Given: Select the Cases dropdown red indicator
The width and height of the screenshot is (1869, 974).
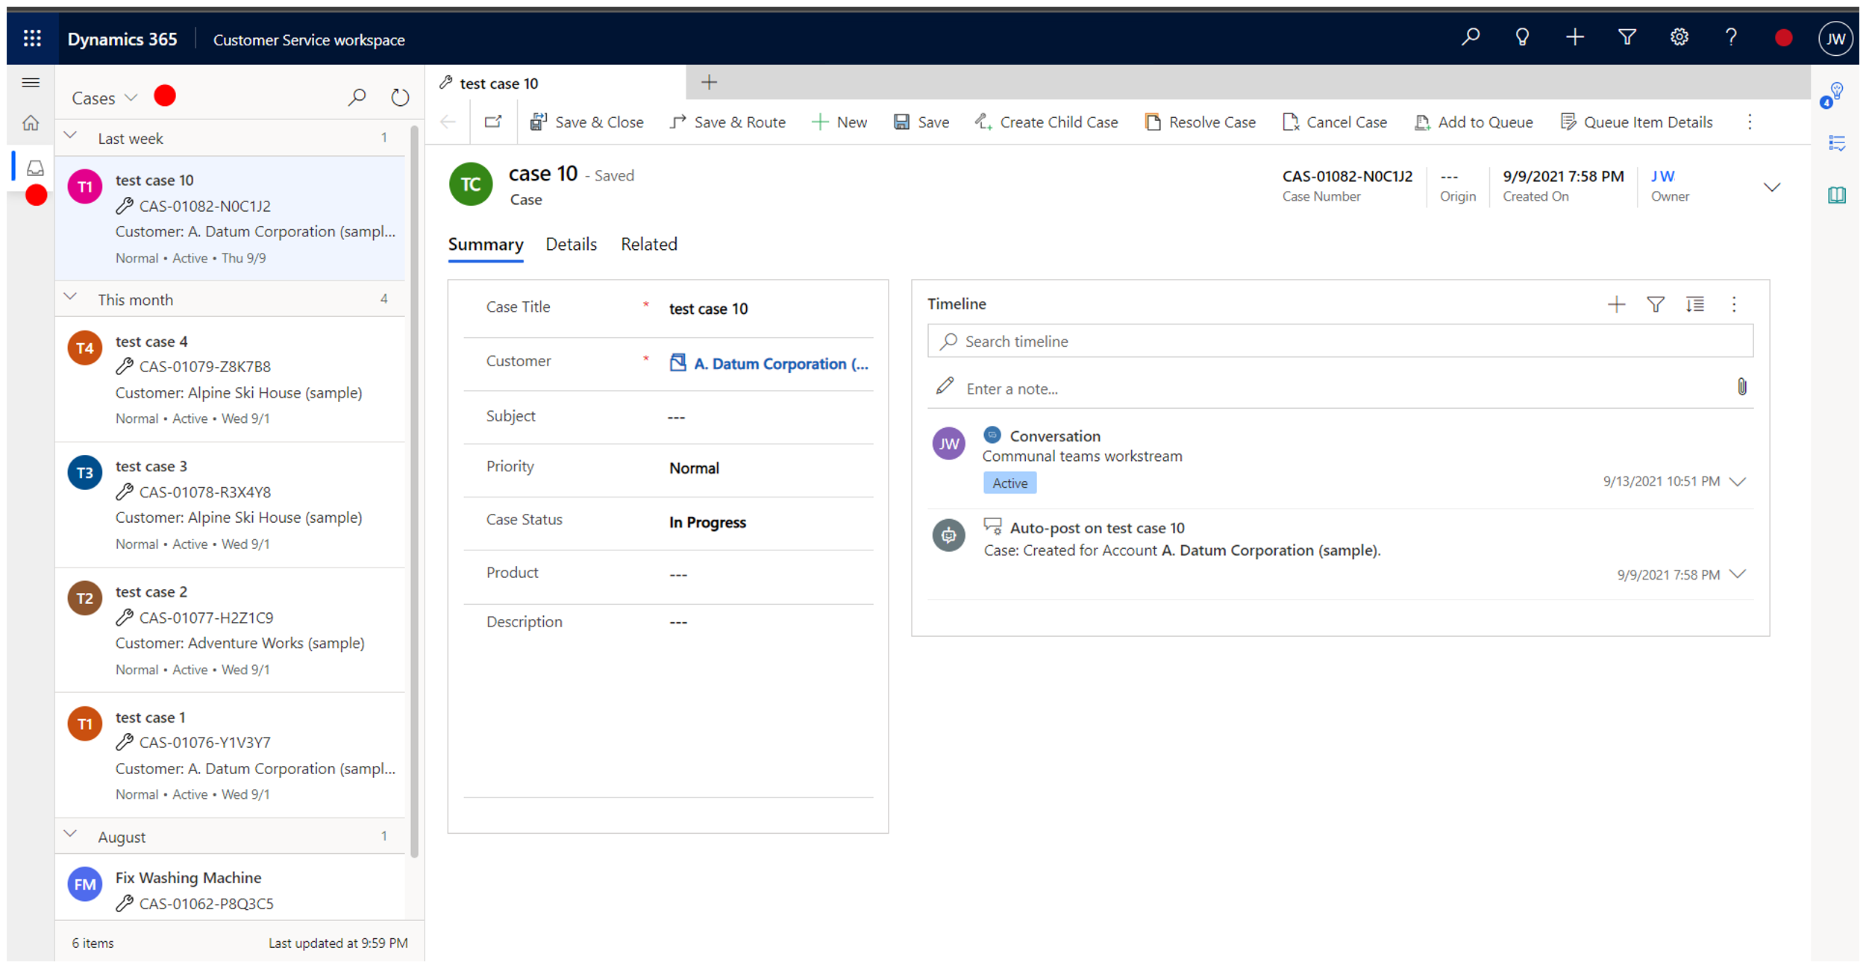Looking at the screenshot, I should 163,95.
